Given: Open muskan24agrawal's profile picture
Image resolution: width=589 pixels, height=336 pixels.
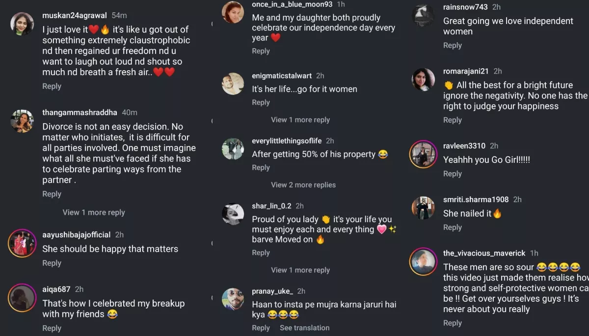Looking at the screenshot, I should (x=22, y=24).
